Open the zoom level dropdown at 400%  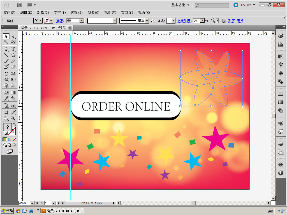coord(32,203)
